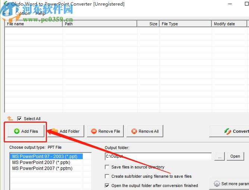Select MS PowerPoint 97 - 2003 (*.ppt) format
This screenshot has width=249, height=190.
pyautogui.click(x=46, y=157)
